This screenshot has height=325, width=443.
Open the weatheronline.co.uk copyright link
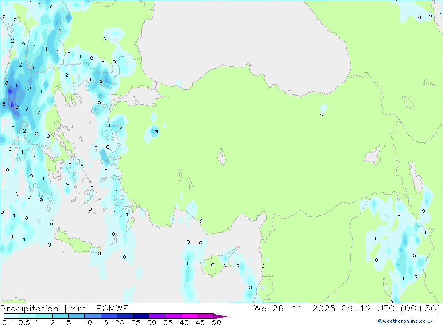[x=406, y=321]
